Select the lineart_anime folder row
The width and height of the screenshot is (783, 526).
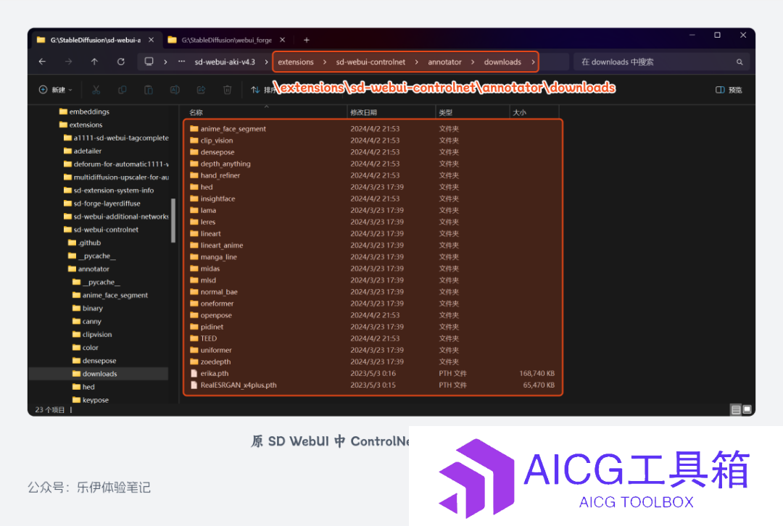[373, 245]
